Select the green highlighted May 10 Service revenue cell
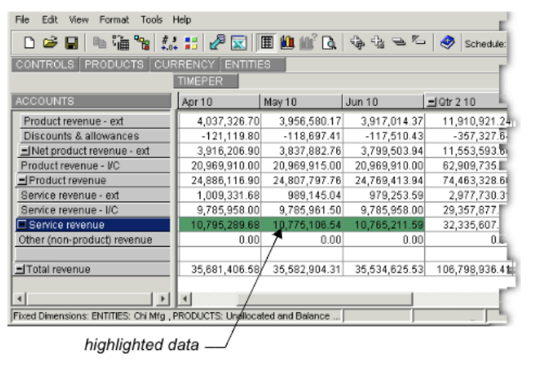The width and height of the screenshot is (542, 367). coord(301,225)
